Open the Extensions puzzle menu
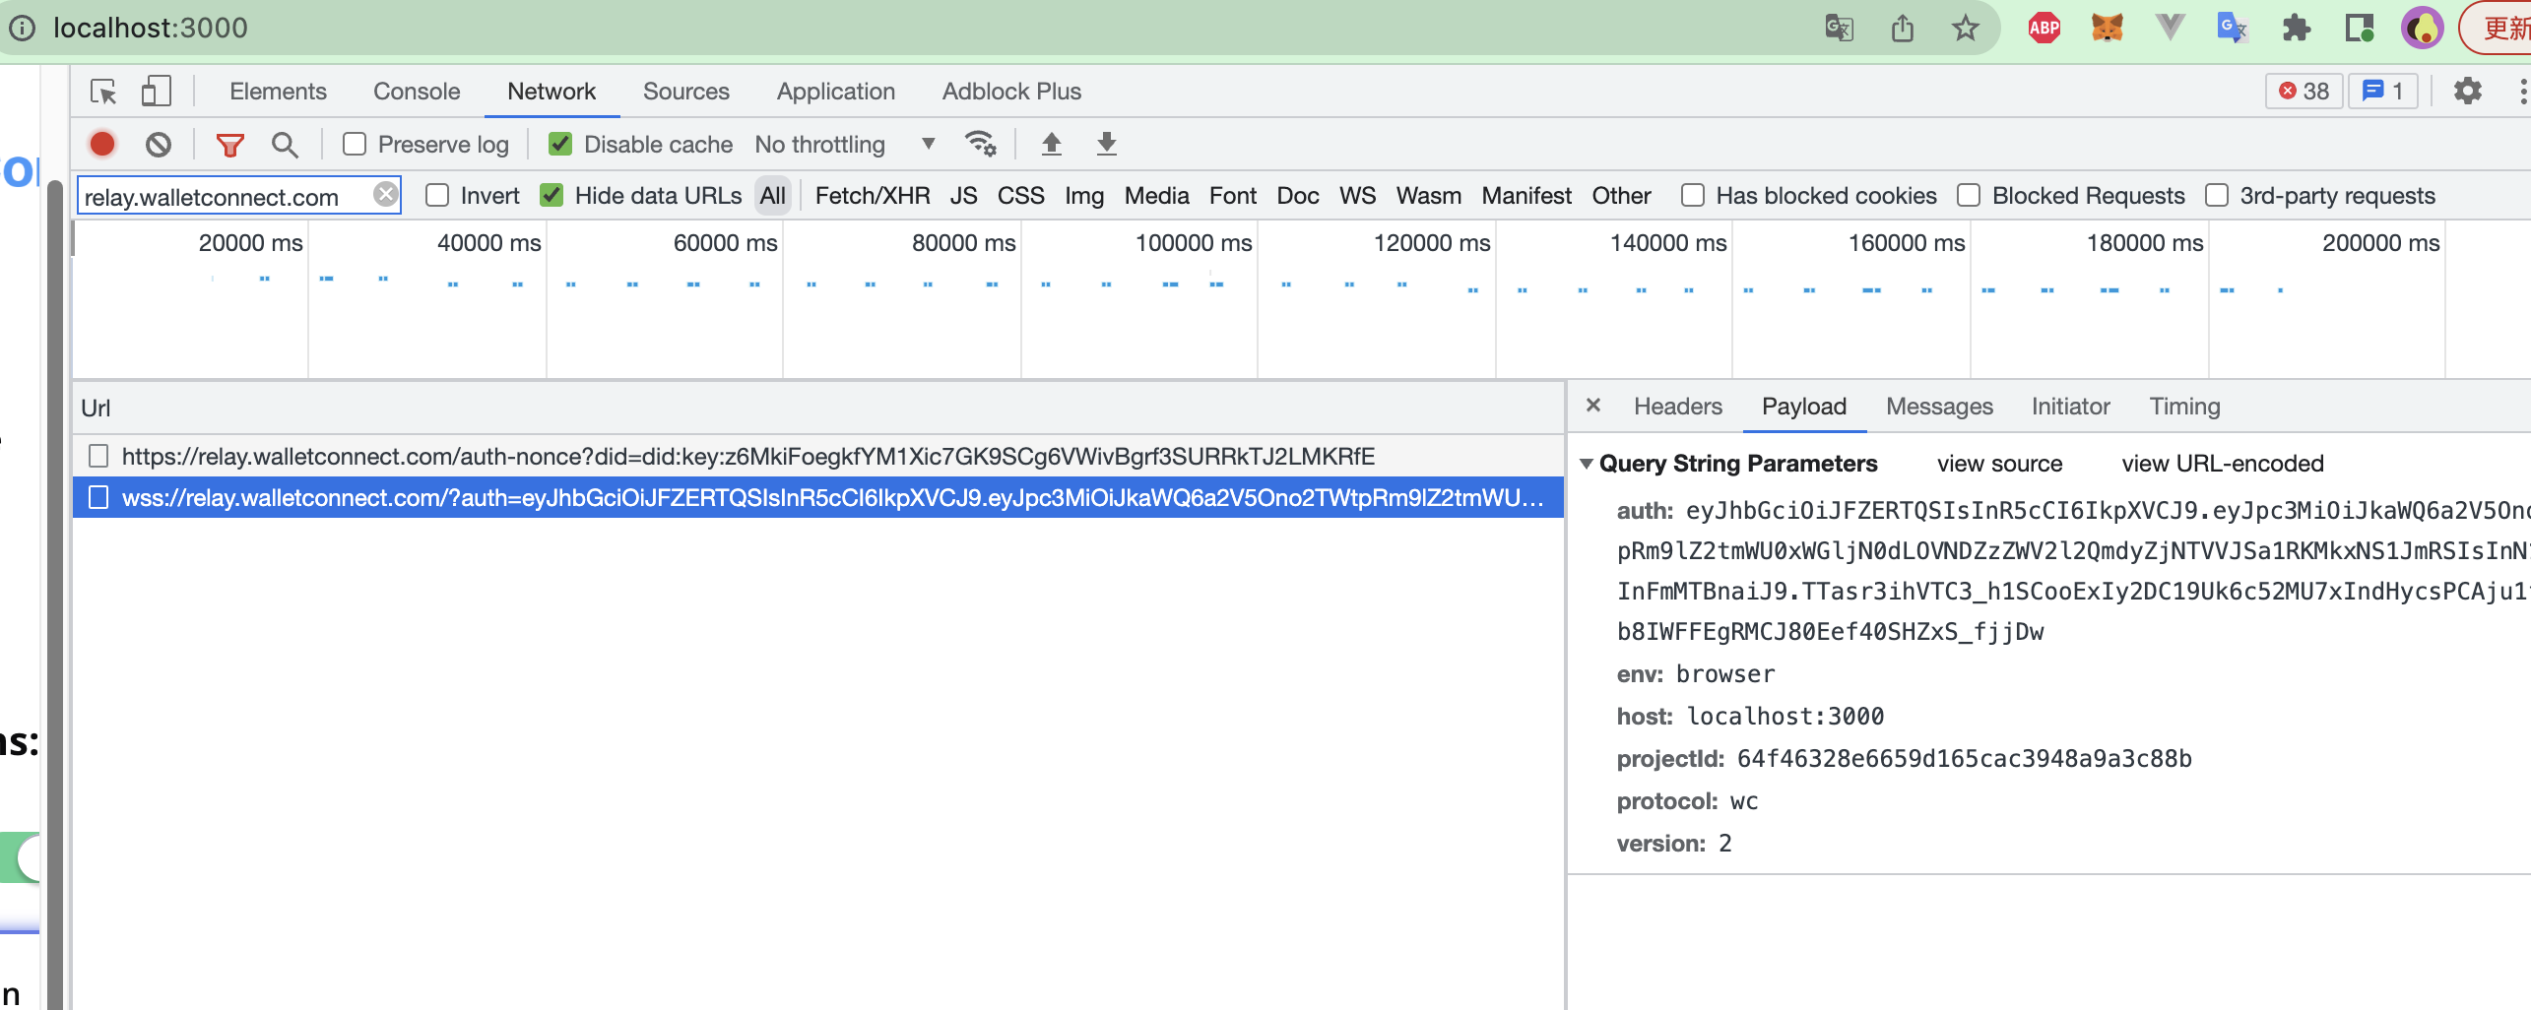Image resolution: width=2531 pixels, height=1010 pixels. [x=2296, y=28]
